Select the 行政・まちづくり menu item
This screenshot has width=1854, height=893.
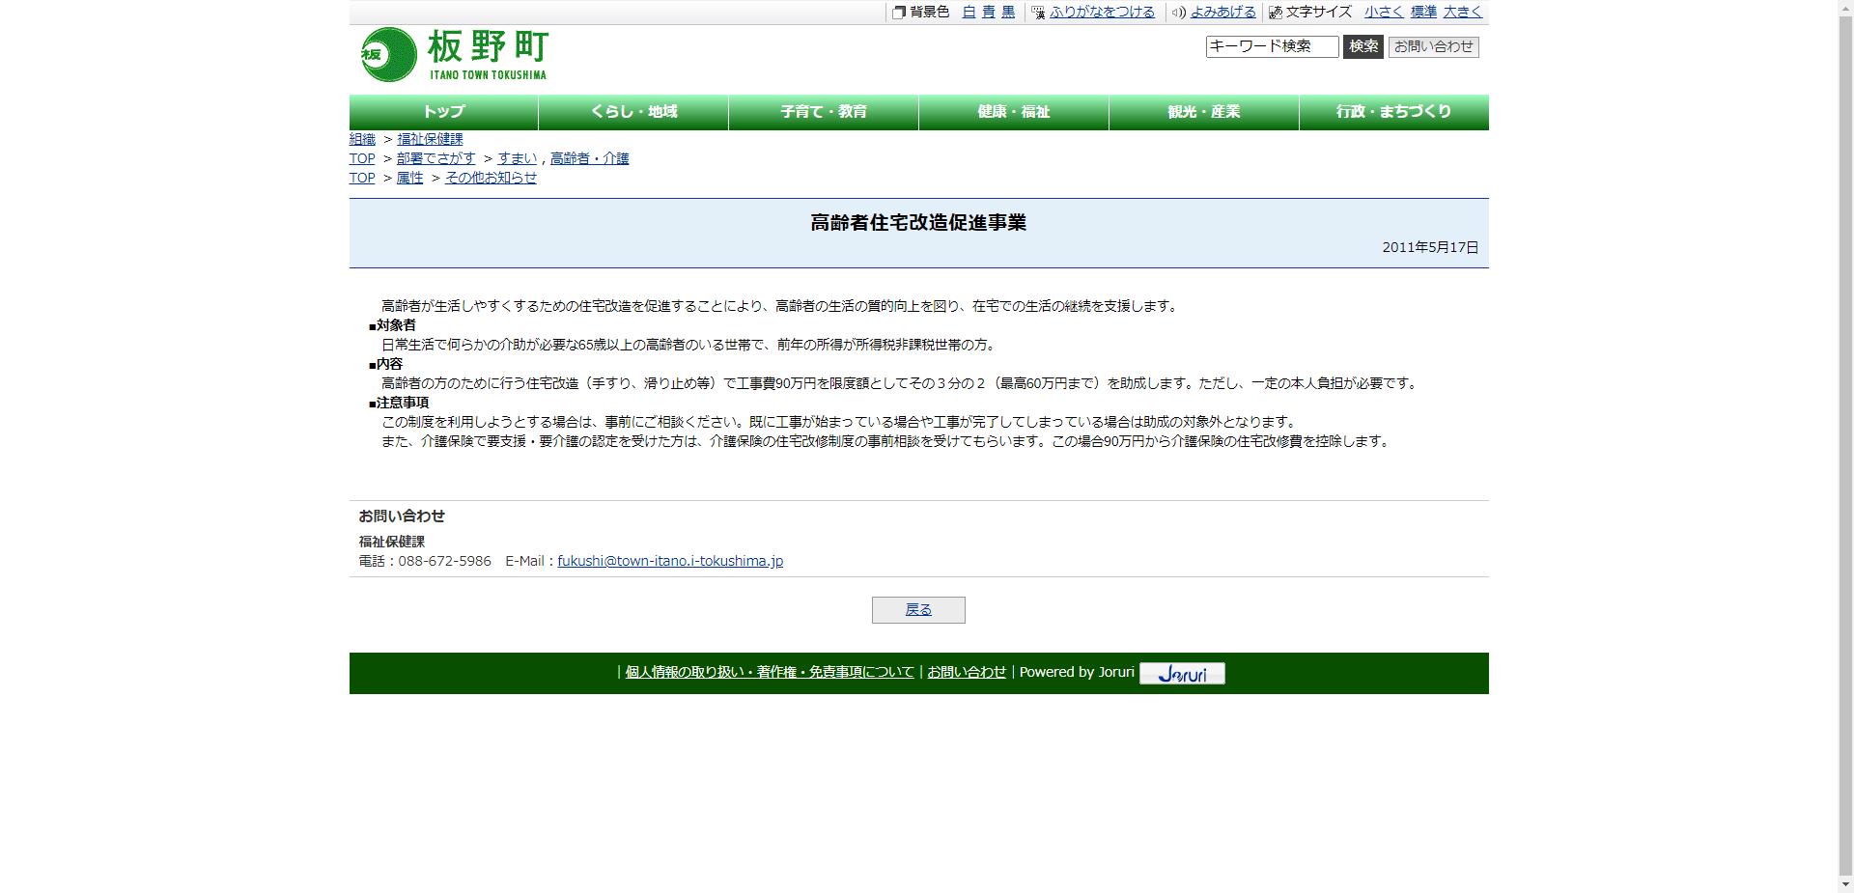point(1391,112)
